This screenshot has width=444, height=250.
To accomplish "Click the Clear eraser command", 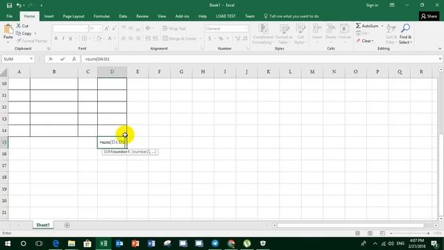I will point(365,41).
